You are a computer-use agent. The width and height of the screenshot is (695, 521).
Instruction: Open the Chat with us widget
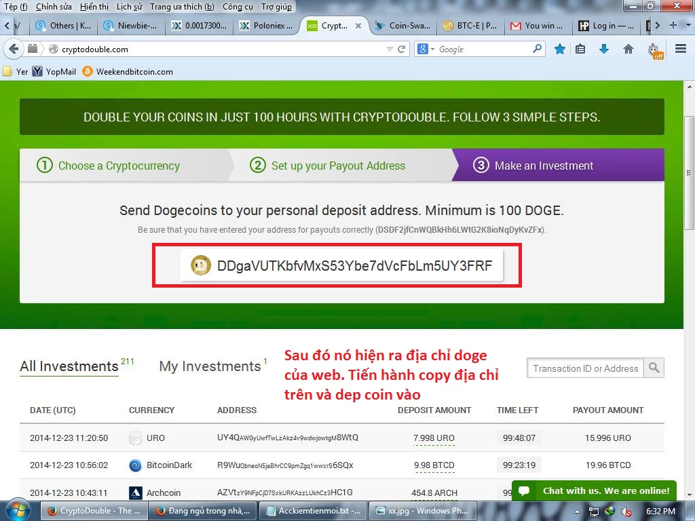[594, 491]
